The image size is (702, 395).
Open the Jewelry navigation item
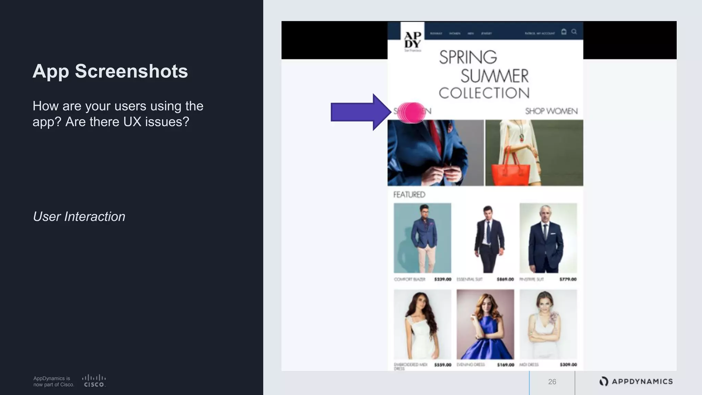(x=486, y=34)
